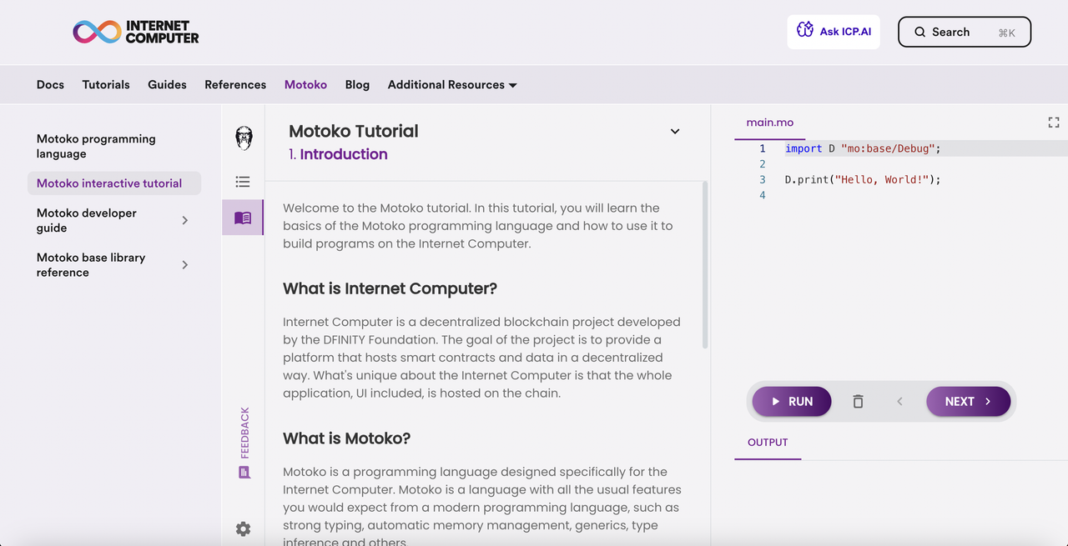The height and width of the screenshot is (546, 1068).
Task: Click the previous step chevron arrow
Action: pos(899,402)
